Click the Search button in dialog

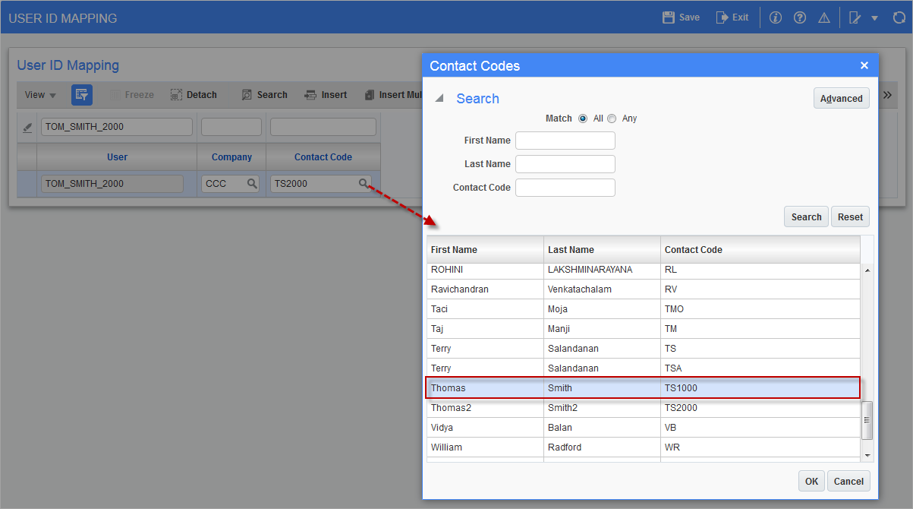(x=806, y=217)
